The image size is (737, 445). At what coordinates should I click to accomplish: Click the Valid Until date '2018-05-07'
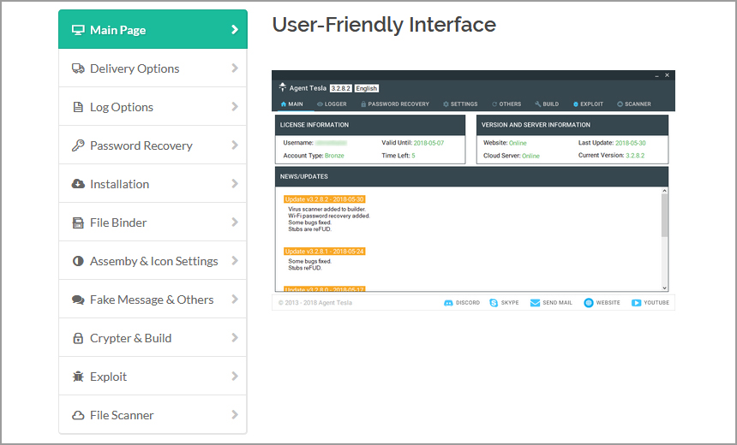(428, 143)
